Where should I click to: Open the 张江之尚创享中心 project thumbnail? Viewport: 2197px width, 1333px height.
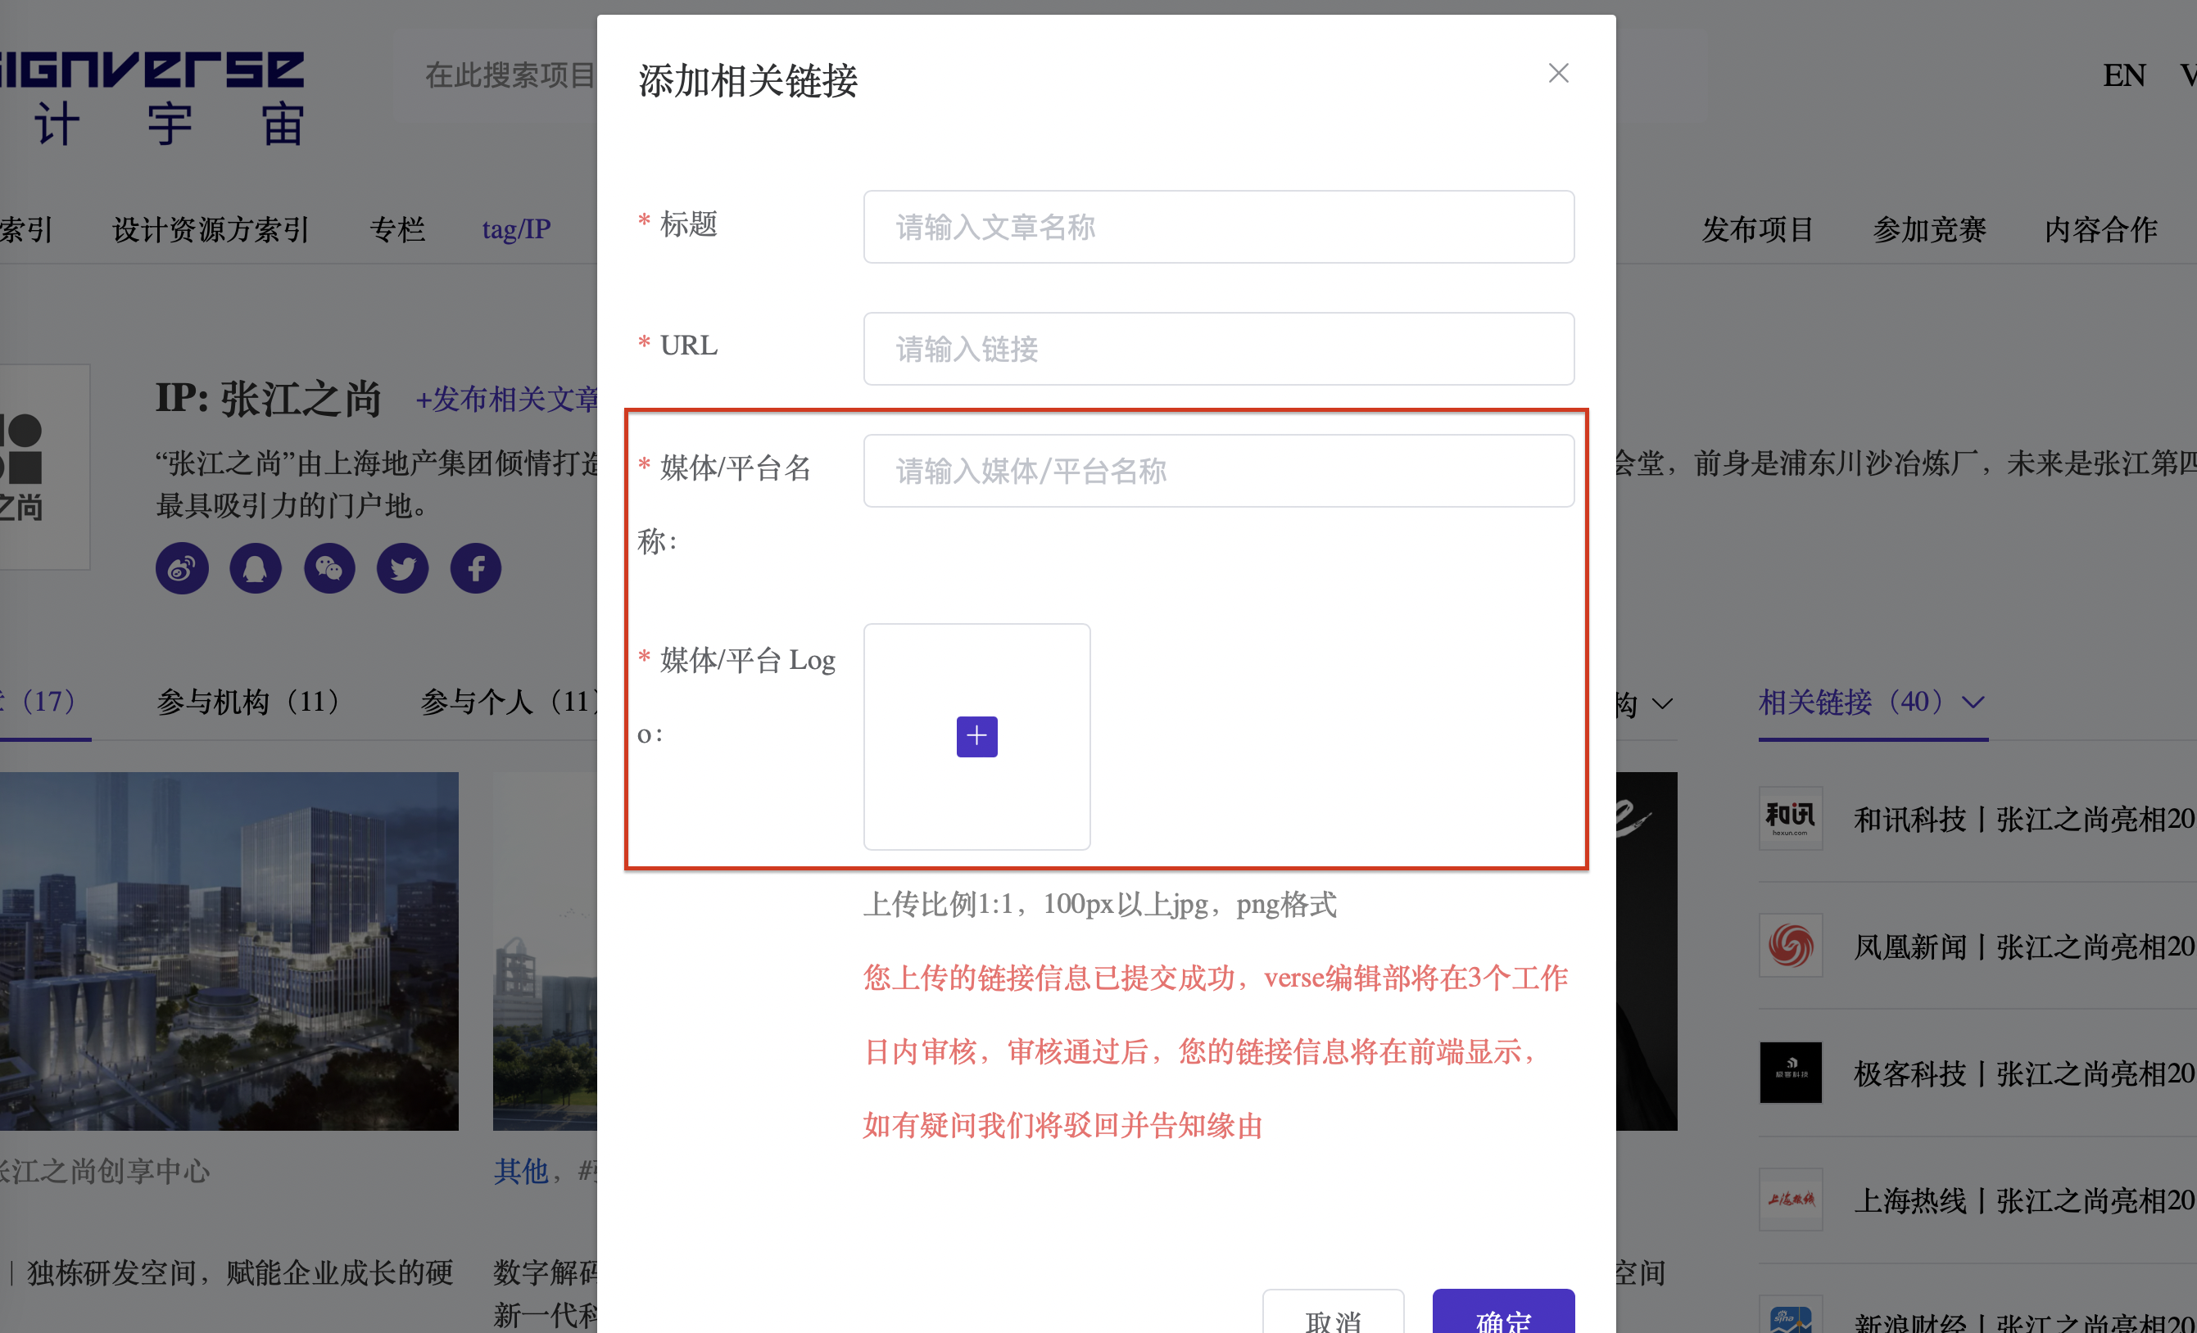tap(229, 951)
